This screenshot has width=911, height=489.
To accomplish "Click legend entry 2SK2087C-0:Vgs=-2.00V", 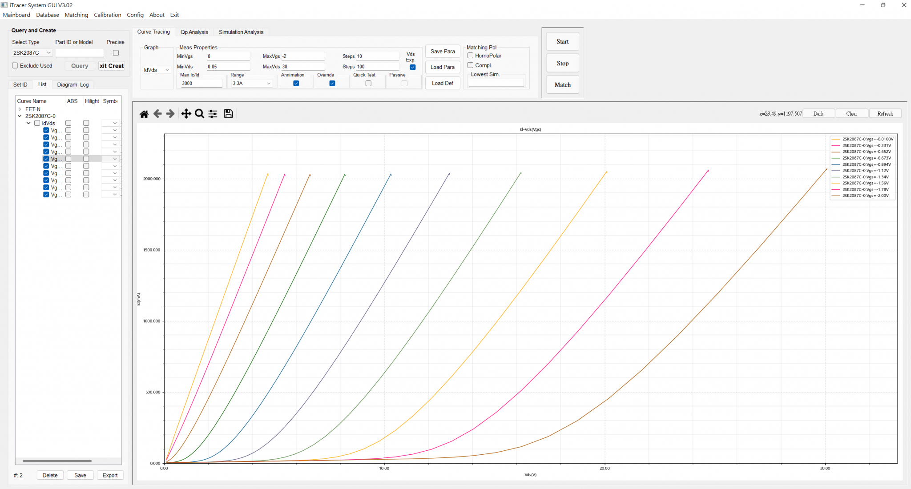I will 863,196.
